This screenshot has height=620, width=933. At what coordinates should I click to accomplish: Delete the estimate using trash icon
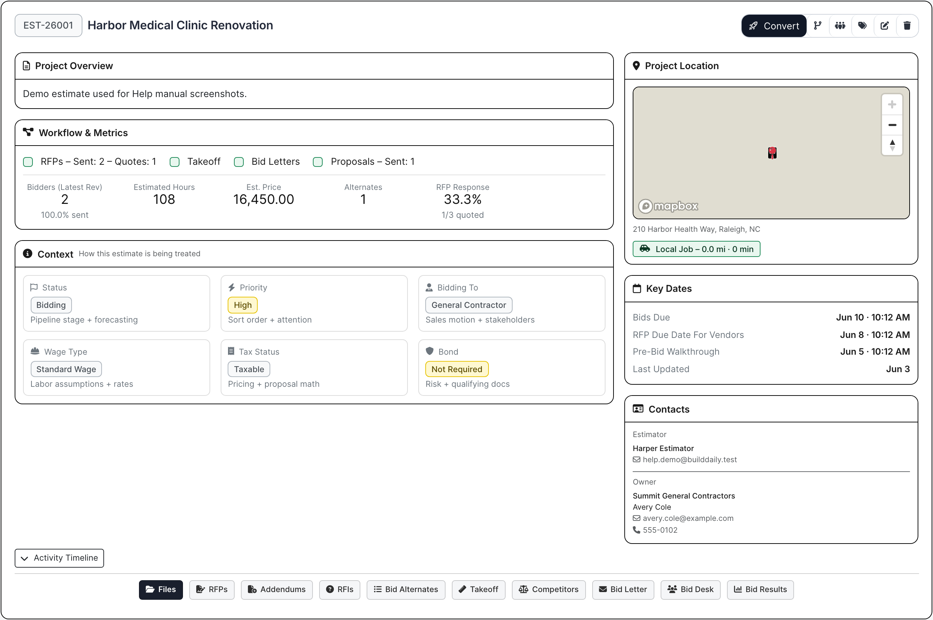(907, 26)
